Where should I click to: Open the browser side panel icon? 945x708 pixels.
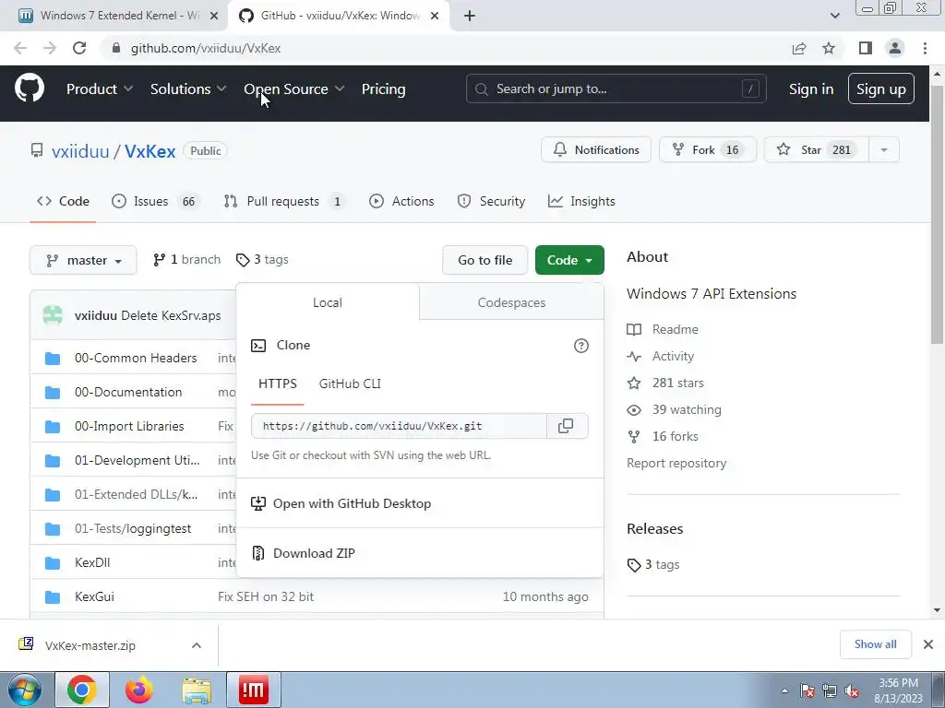pyautogui.click(x=866, y=48)
